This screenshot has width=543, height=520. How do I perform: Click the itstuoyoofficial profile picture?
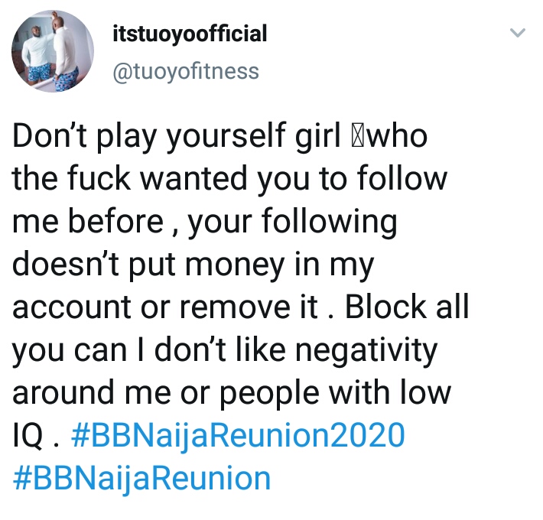point(45,53)
